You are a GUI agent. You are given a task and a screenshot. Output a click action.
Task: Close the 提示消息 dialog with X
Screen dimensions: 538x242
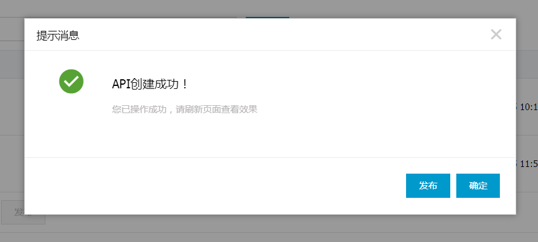tap(496, 34)
